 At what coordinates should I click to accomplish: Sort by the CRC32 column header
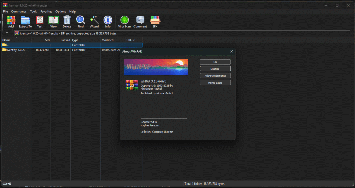pos(134,40)
